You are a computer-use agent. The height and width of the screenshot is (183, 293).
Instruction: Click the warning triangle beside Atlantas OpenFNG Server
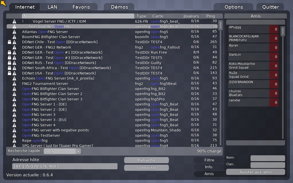(x=14, y=32)
